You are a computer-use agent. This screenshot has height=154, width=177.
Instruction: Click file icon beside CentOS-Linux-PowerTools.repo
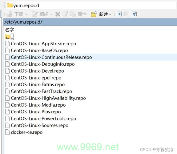(x=7, y=119)
